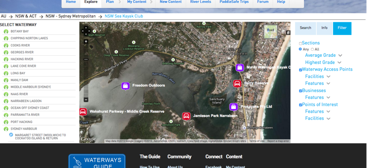Open PaddleSafe Trips menu item

point(234,2)
